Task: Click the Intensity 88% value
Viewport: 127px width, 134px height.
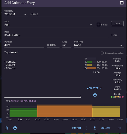Action: click(117, 61)
